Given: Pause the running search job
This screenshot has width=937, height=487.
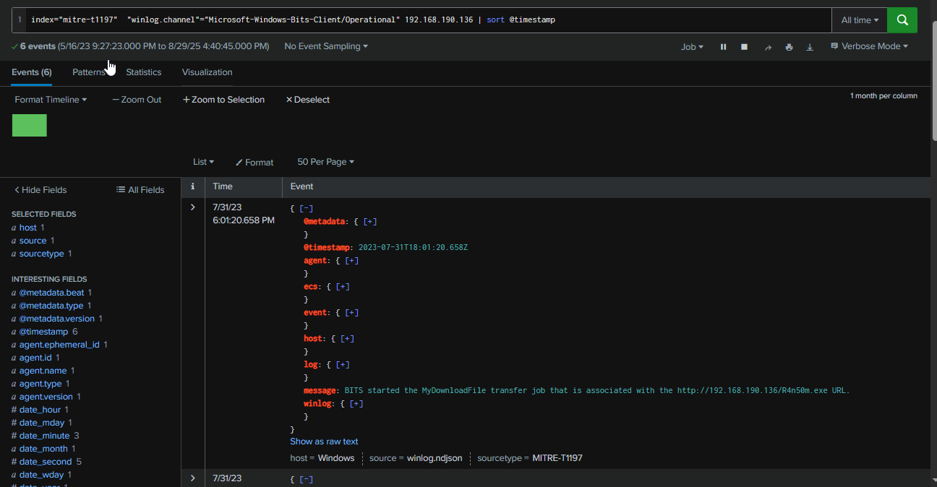Looking at the screenshot, I should (x=723, y=47).
